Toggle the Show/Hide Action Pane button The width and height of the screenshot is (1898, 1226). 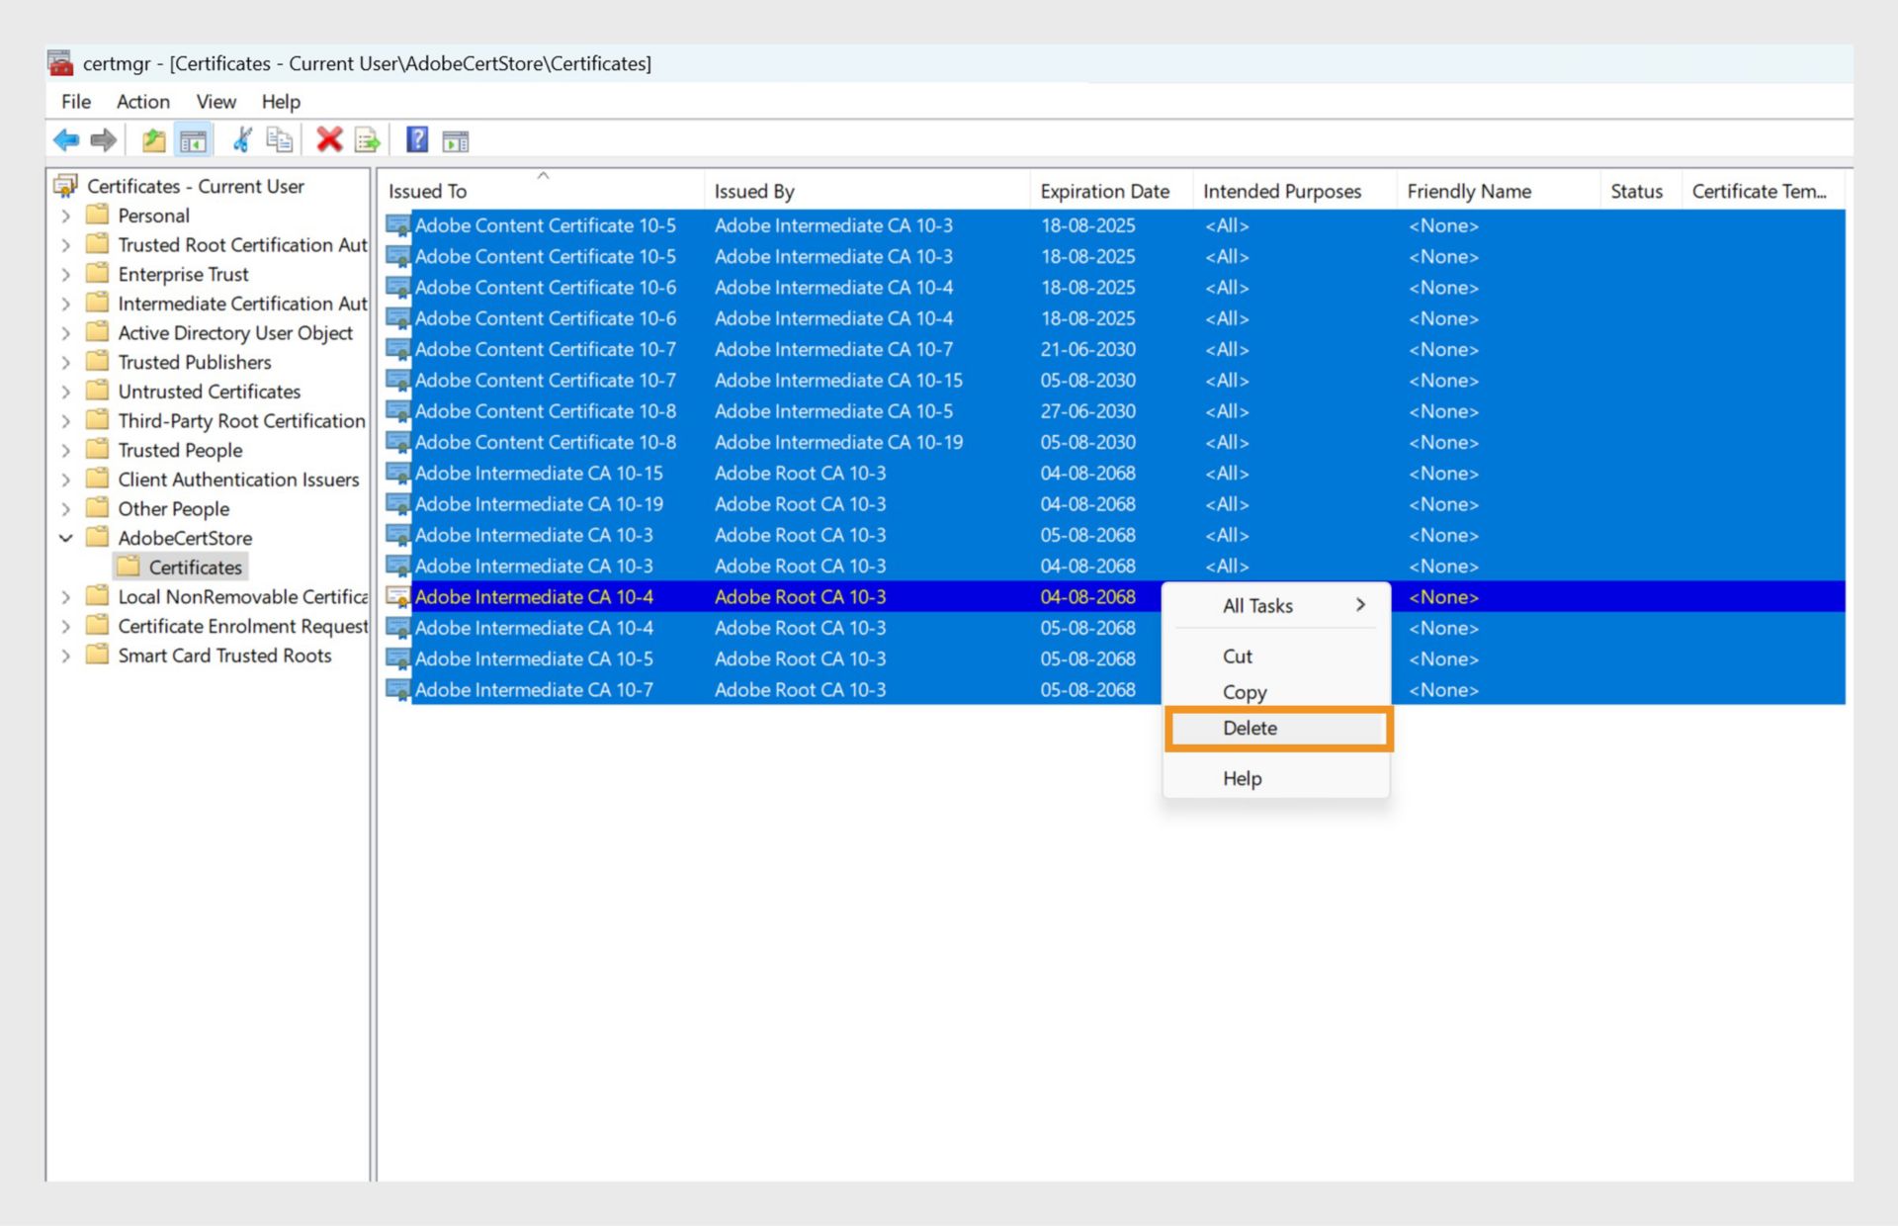pyautogui.click(x=454, y=139)
